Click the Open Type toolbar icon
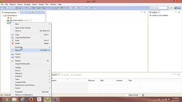 point(62,8)
